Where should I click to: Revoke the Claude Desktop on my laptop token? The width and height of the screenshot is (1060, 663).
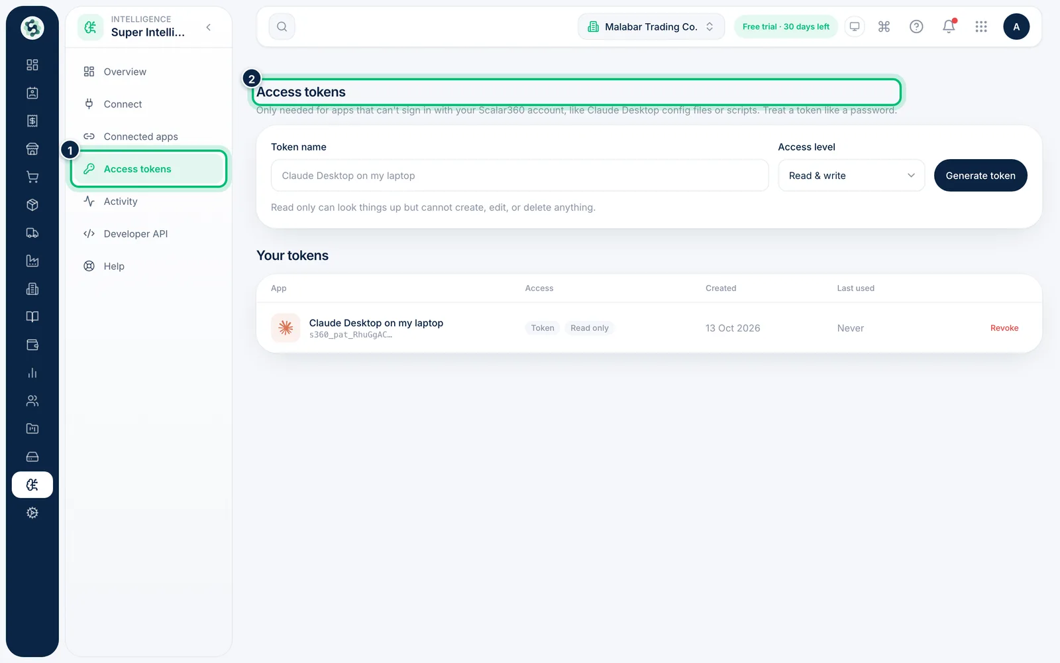pos(1004,328)
